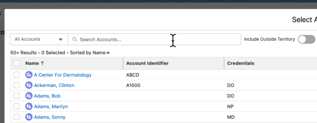The width and height of the screenshot is (317, 123).
Task: Click the Sorted by Name ascending arrow
Action: pos(108,53)
